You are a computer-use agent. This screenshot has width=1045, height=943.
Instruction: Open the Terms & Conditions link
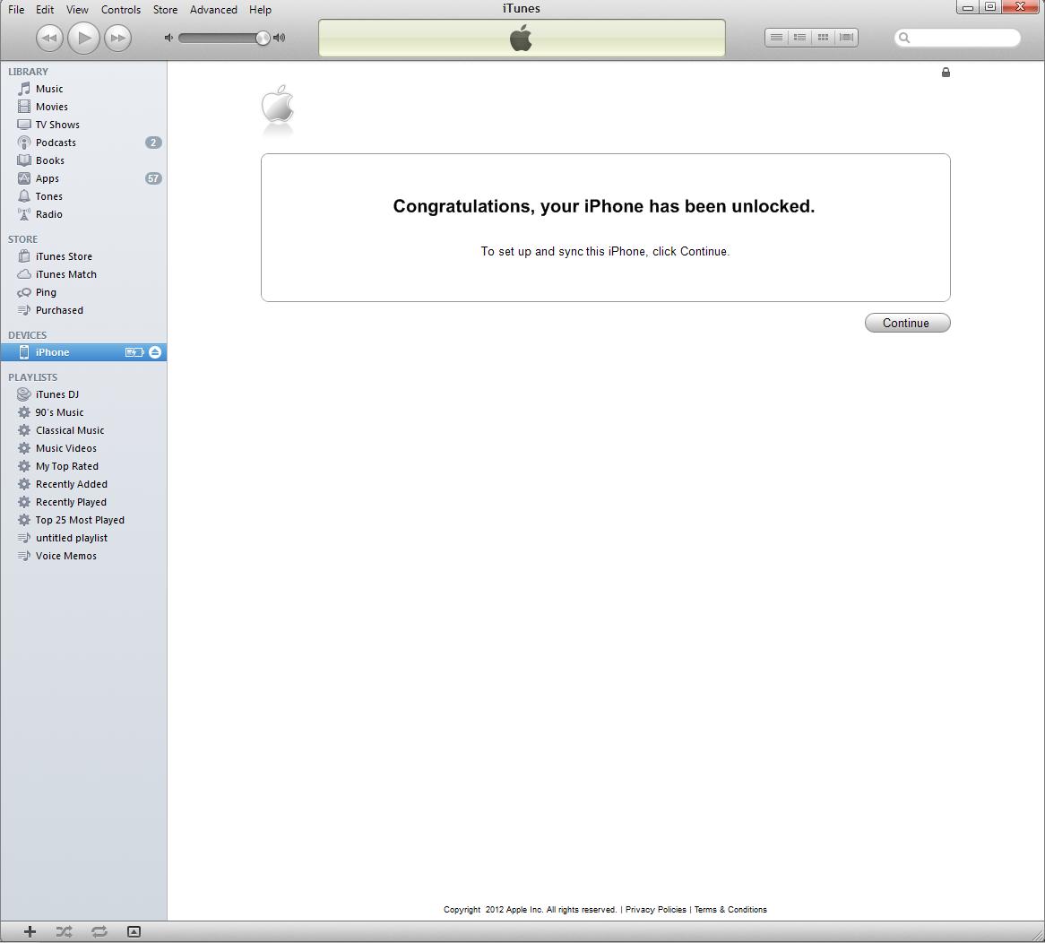click(730, 910)
